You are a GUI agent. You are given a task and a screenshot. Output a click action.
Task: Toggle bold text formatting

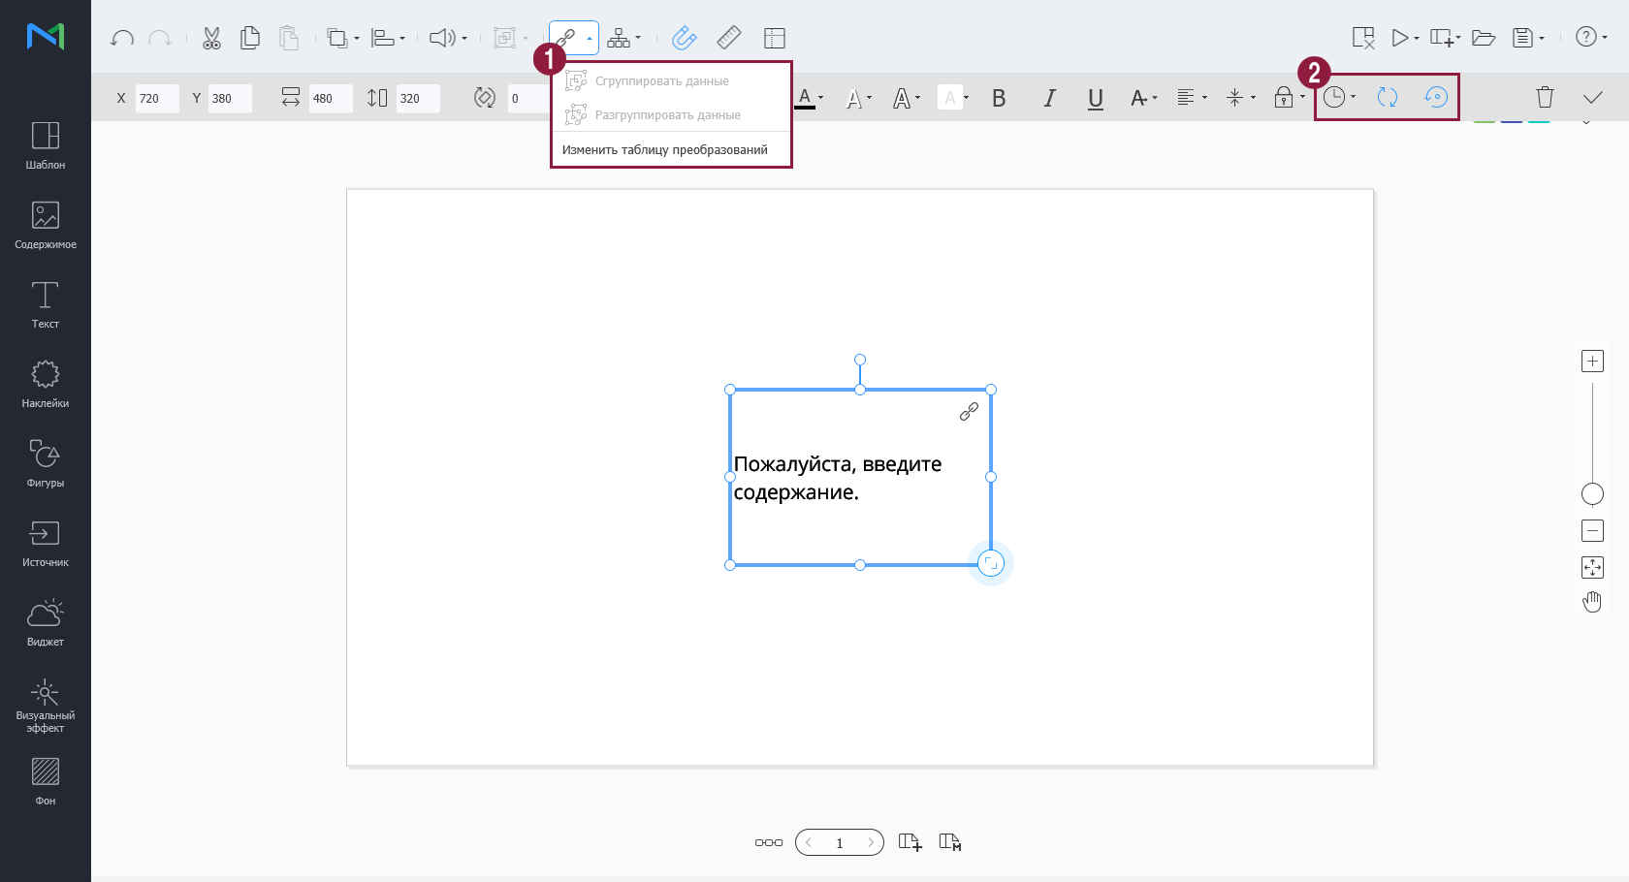coord(999,98)
